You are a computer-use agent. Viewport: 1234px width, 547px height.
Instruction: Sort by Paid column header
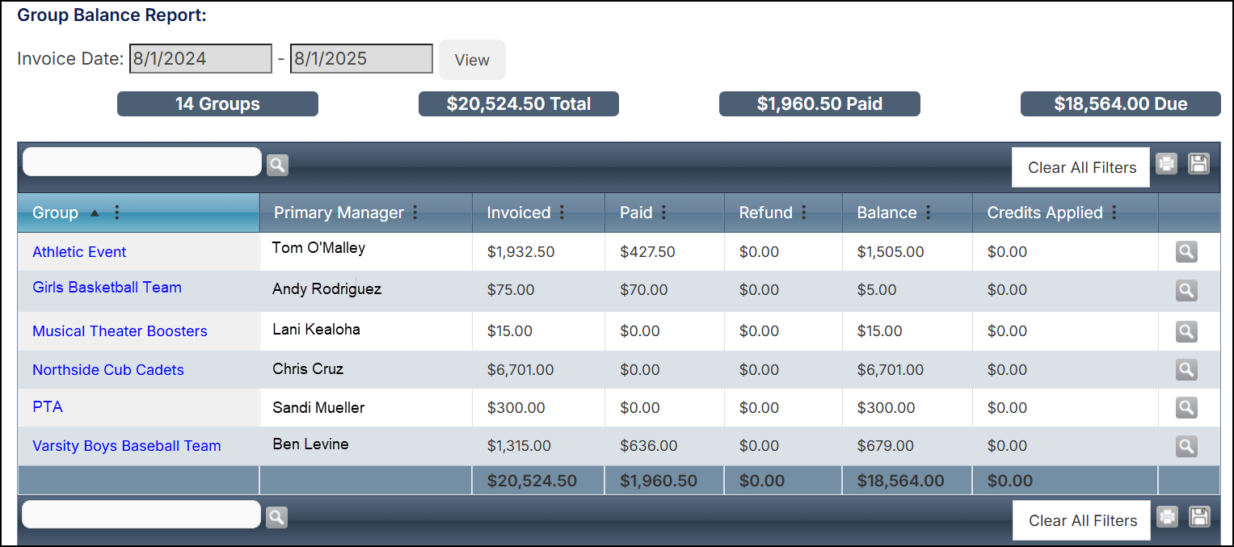(636, 212)
